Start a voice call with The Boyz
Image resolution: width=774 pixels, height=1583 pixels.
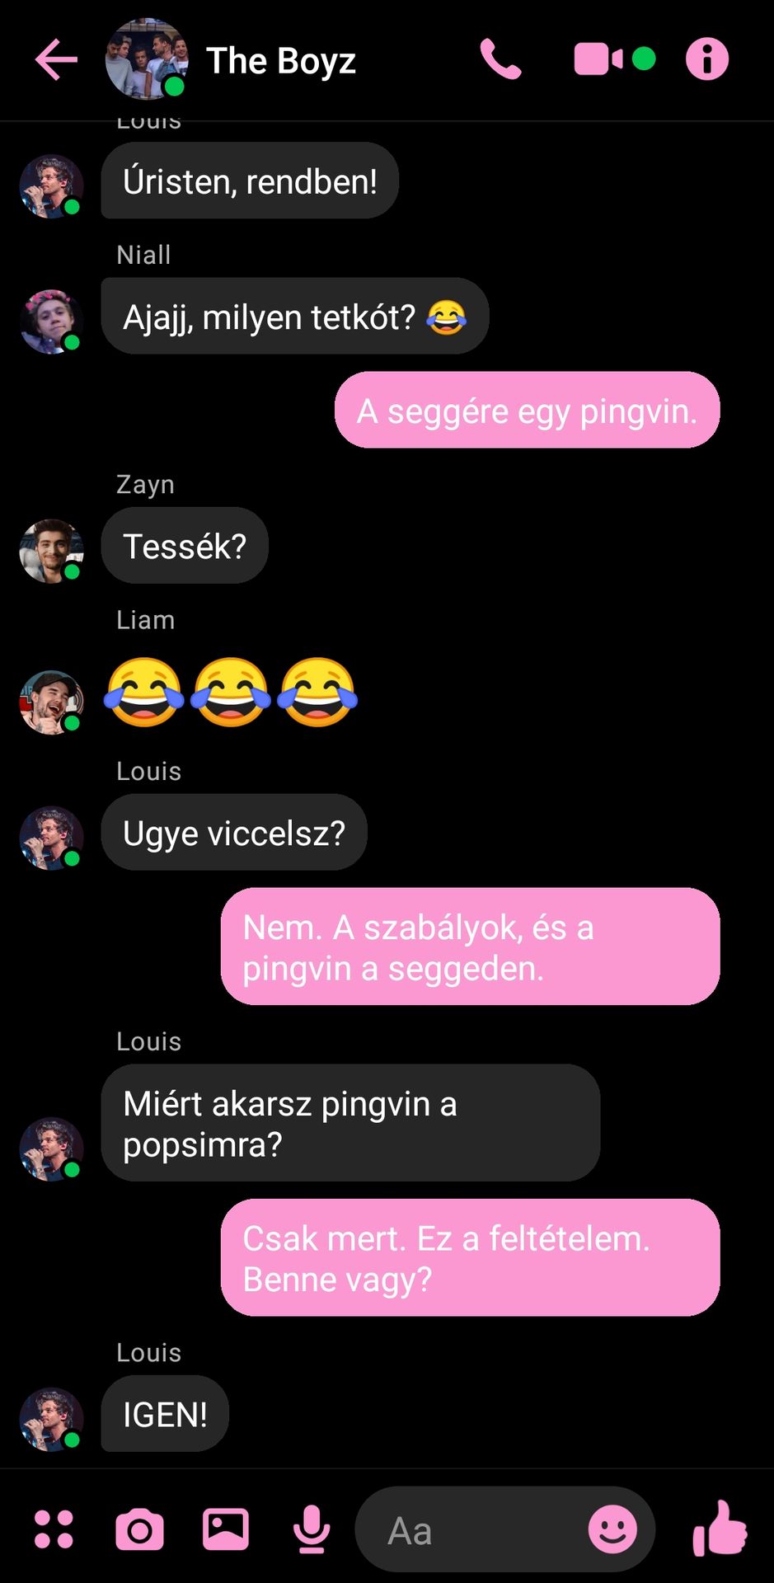tap(501, 59)
